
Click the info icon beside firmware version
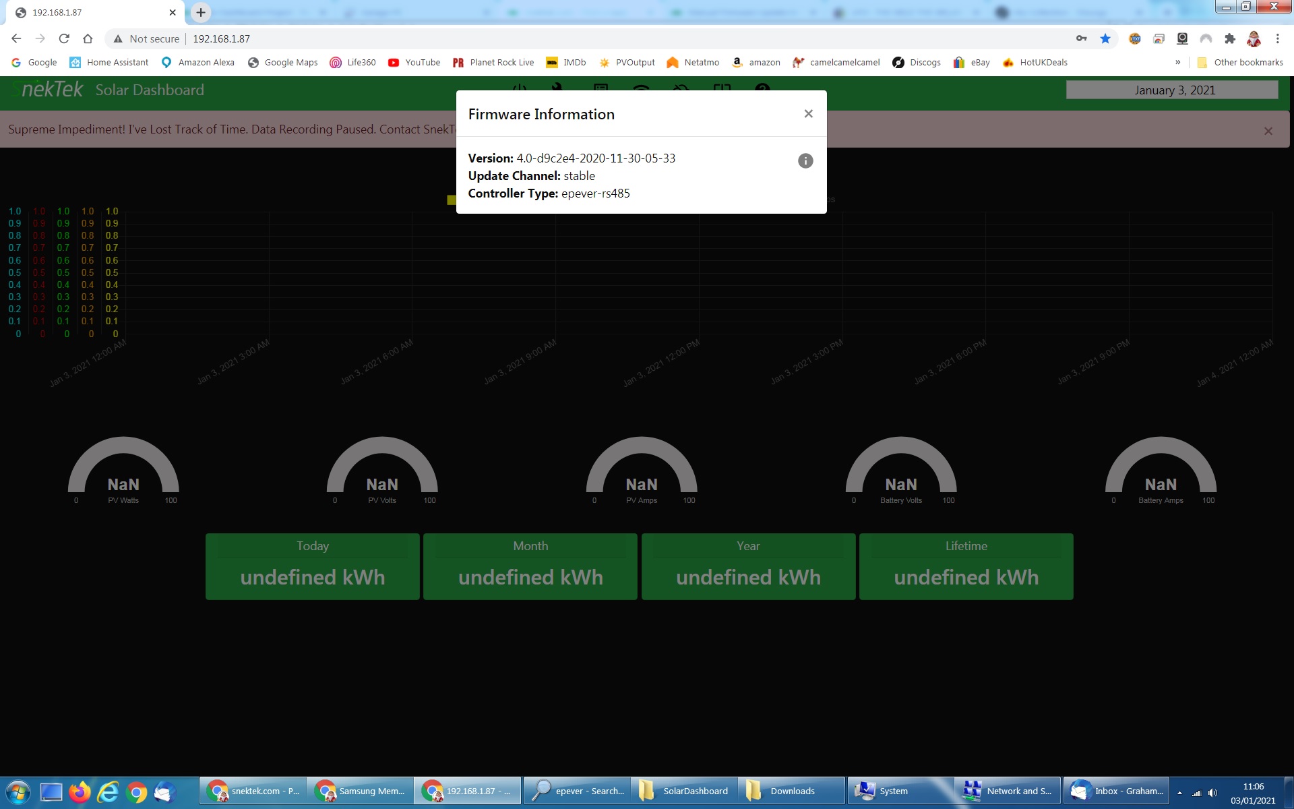(x=805, y=160)
